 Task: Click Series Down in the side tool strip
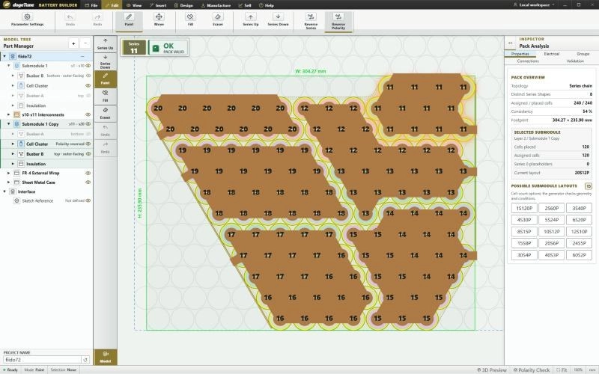point(106,62)
